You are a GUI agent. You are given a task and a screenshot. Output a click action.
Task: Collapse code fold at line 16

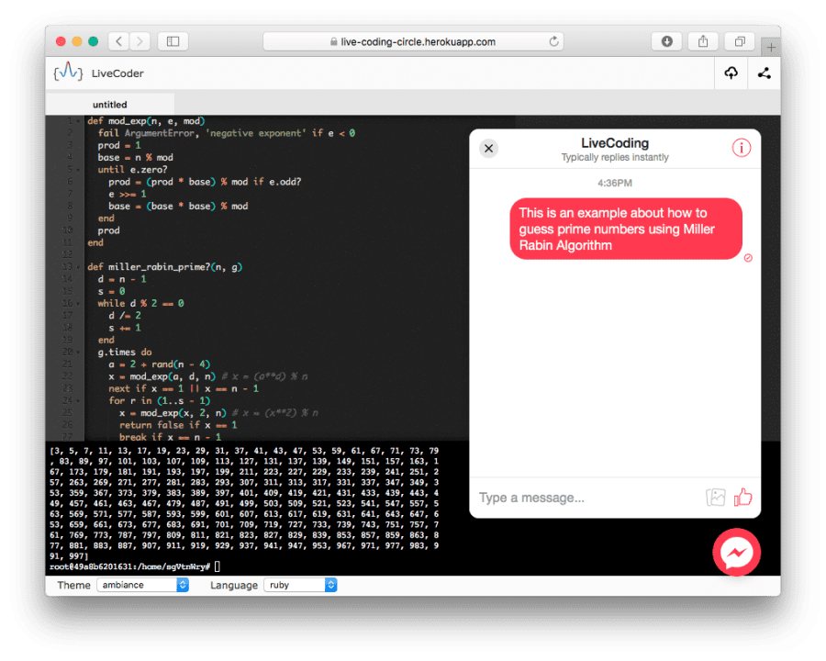(79, 304)
